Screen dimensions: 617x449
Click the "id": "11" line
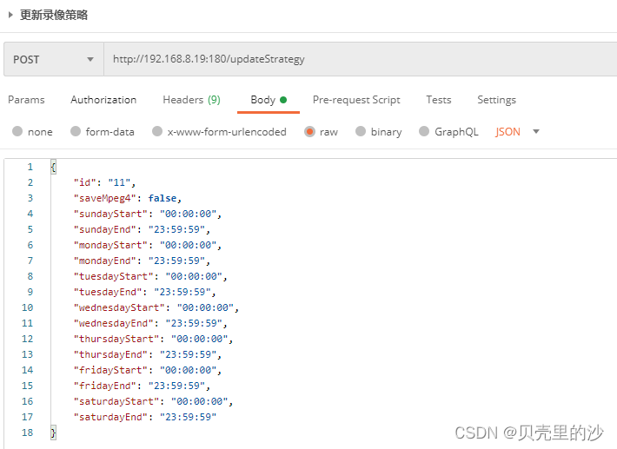[x=104, y=182]
